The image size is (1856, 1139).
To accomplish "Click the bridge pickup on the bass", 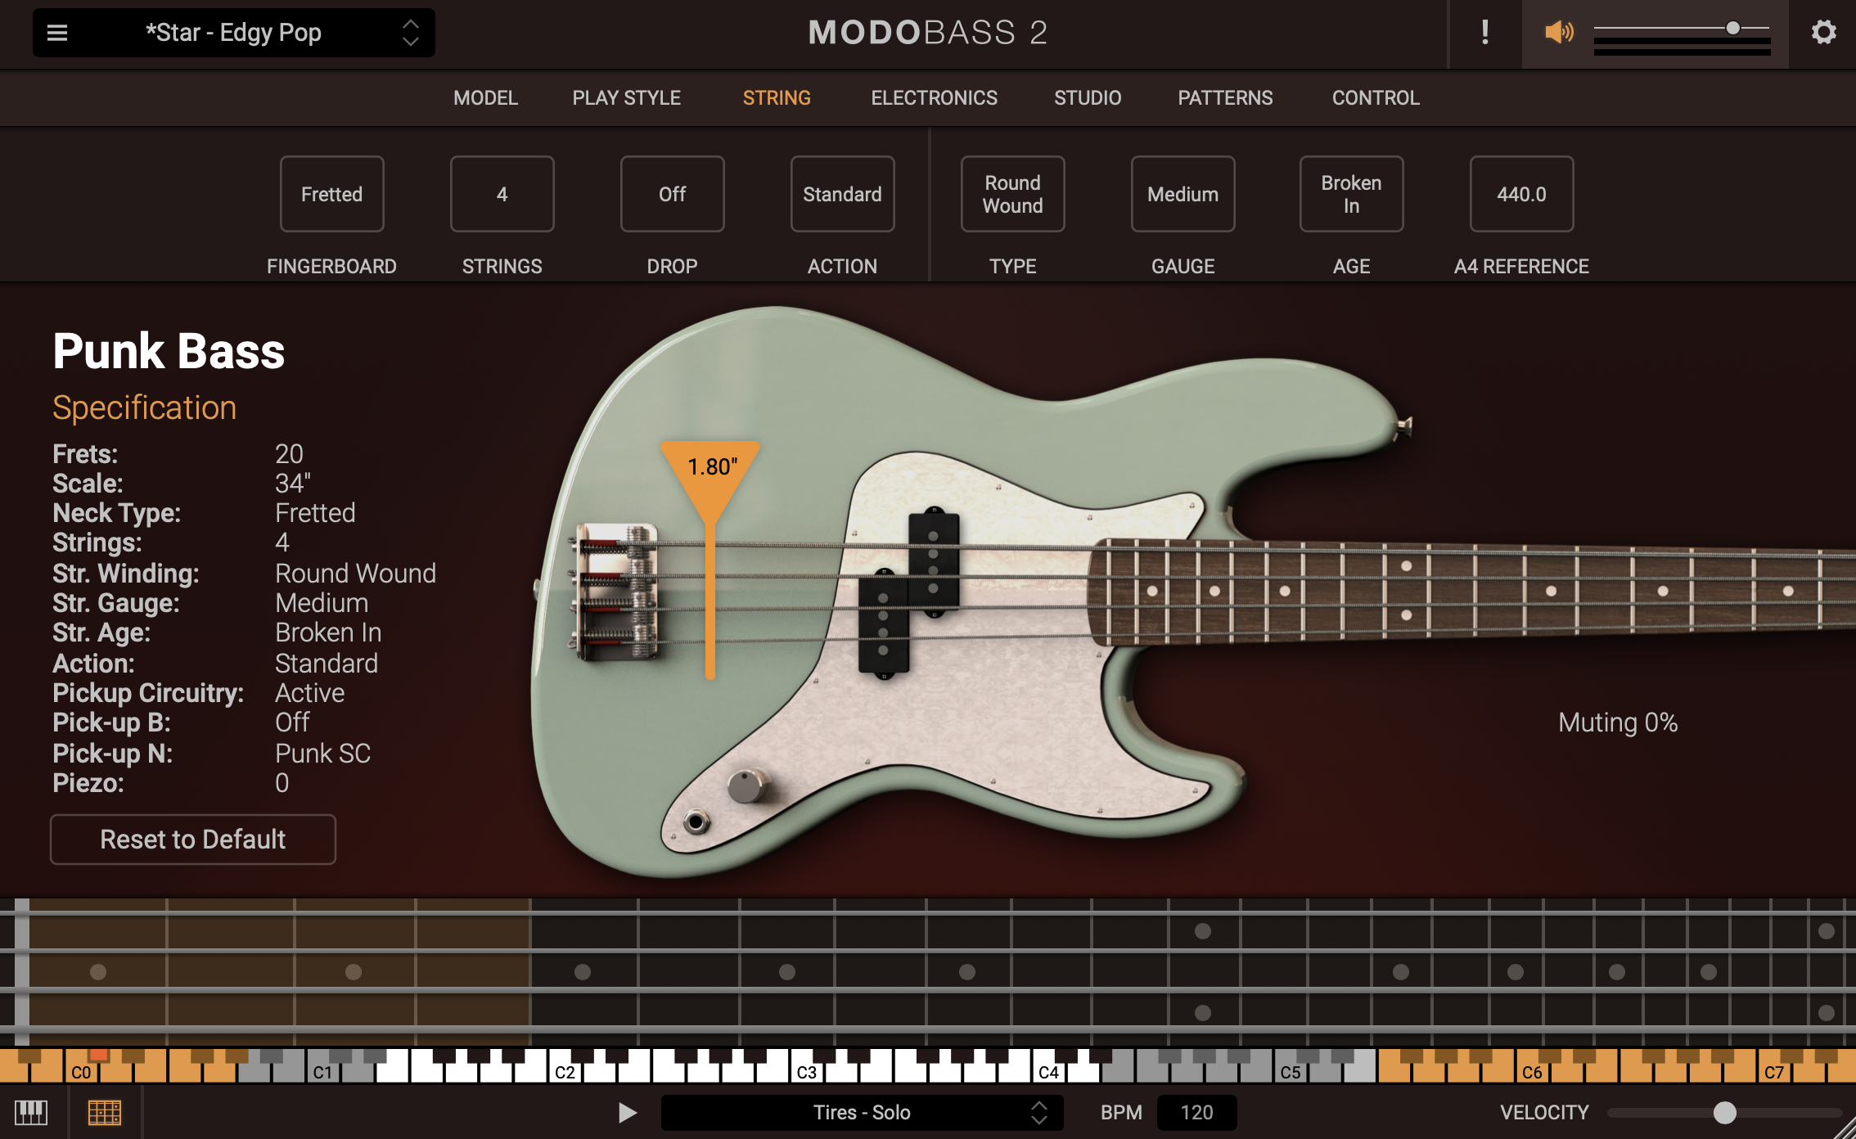I will click(884, 624).
